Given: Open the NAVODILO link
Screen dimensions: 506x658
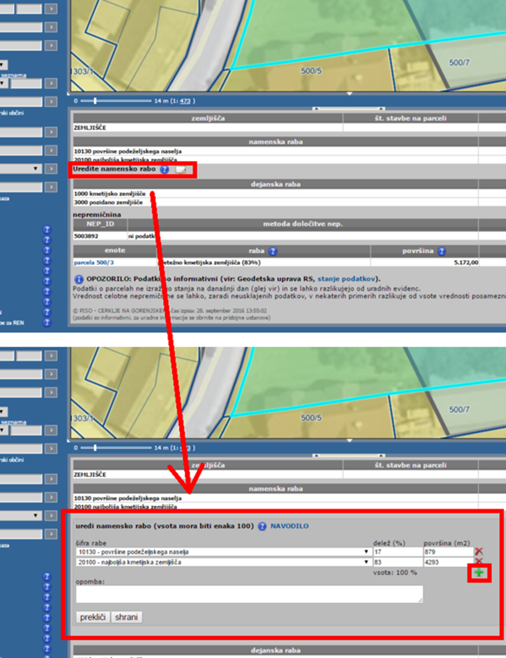Looking at the screenshot, I should (x=289, y=526).
